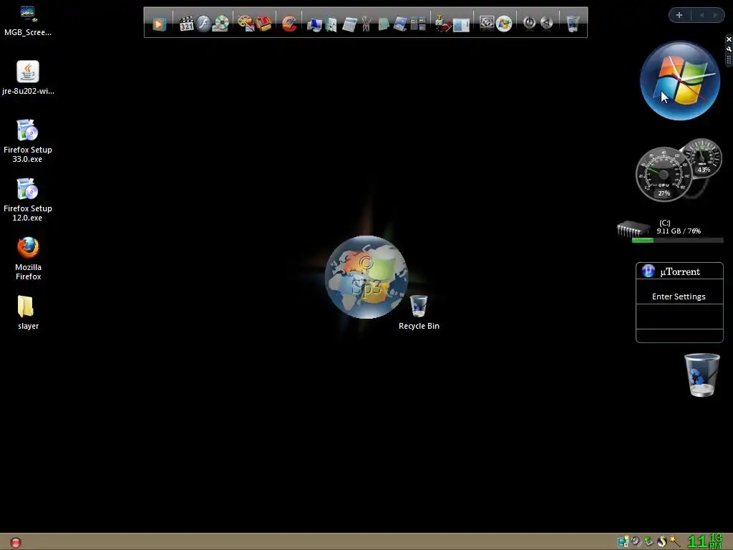Click the chess piece dock icon
Image resolution: width=733 pixels, height=550 pixels.
coord(442,24)
